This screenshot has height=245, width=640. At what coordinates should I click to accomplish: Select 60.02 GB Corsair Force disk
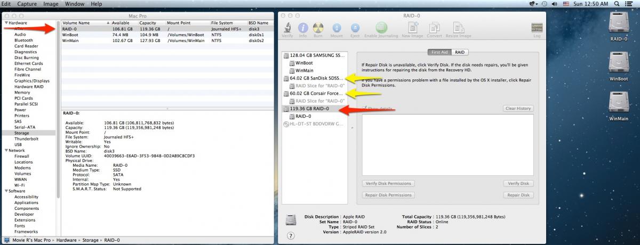coord(315,93)
